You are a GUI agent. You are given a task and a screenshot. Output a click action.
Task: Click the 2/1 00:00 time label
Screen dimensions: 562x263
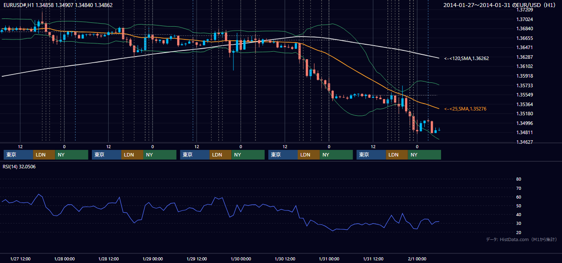[417, 259]
